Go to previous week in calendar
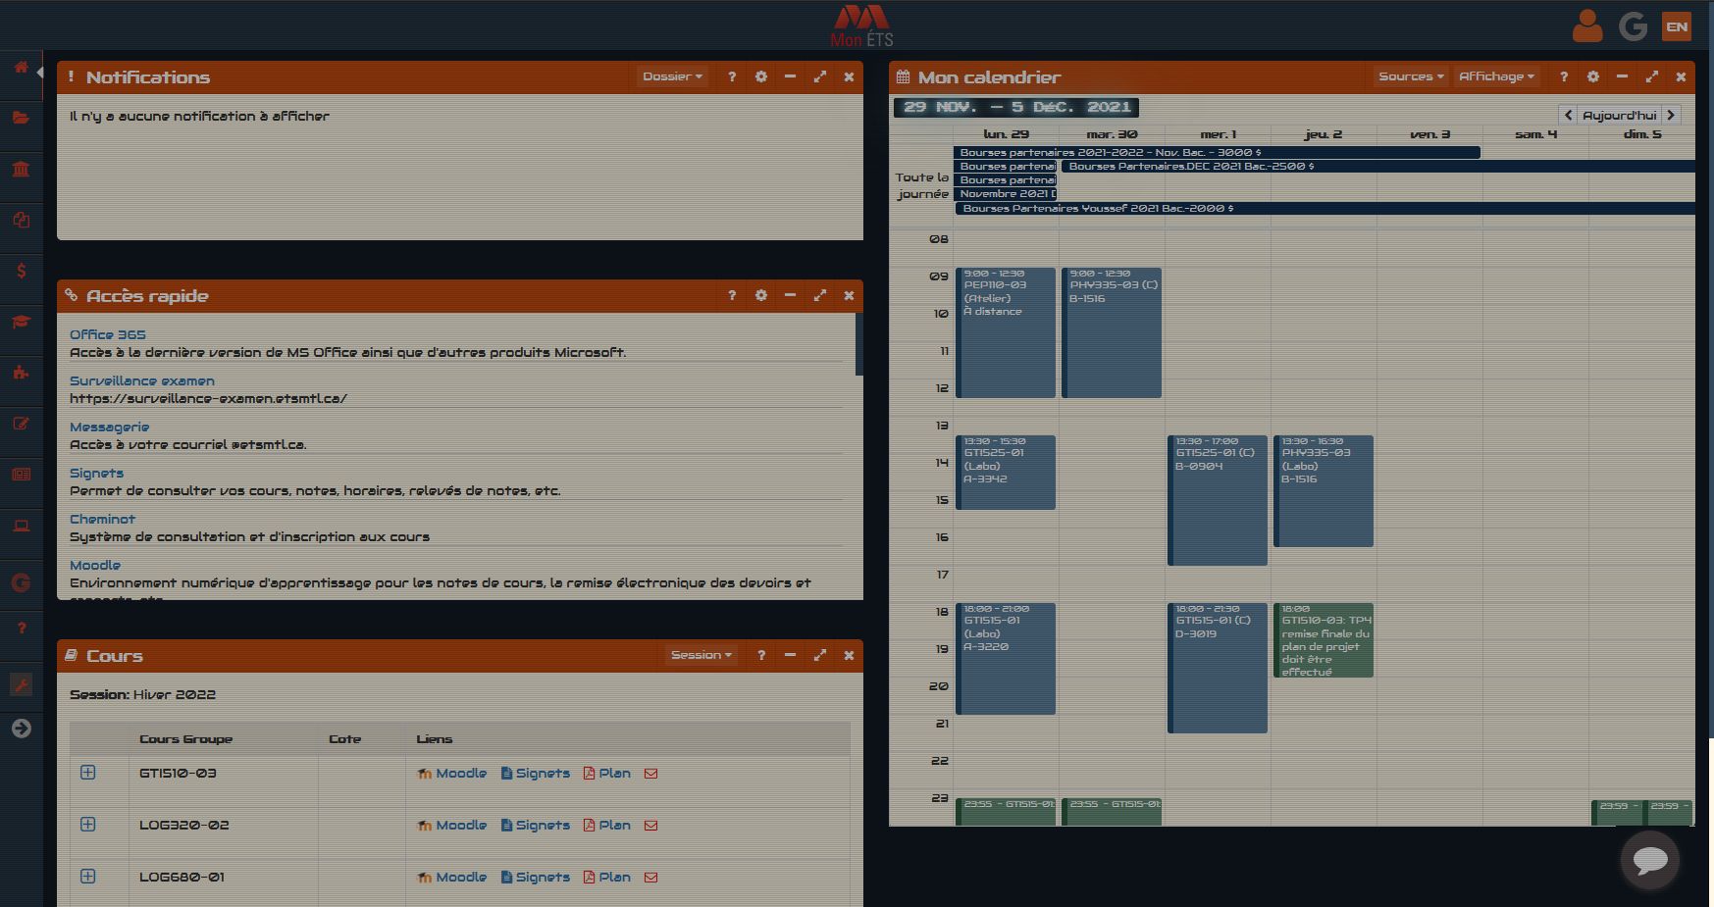Image resolution: width=1714 pixels, height=907 pixels. click(1568, 115)
